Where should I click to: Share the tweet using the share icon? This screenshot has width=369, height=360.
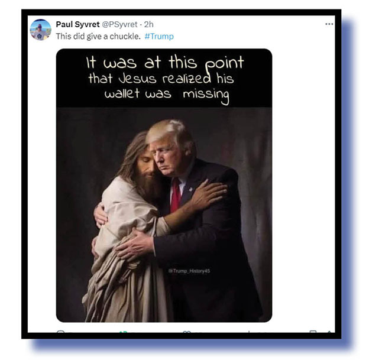pos(329,332)
